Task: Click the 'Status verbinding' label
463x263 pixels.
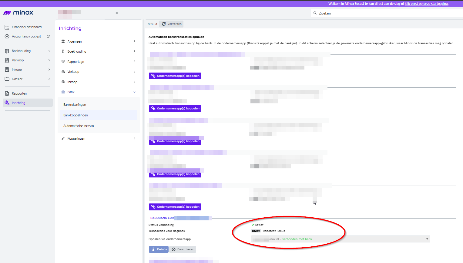Action: (161, 225)
